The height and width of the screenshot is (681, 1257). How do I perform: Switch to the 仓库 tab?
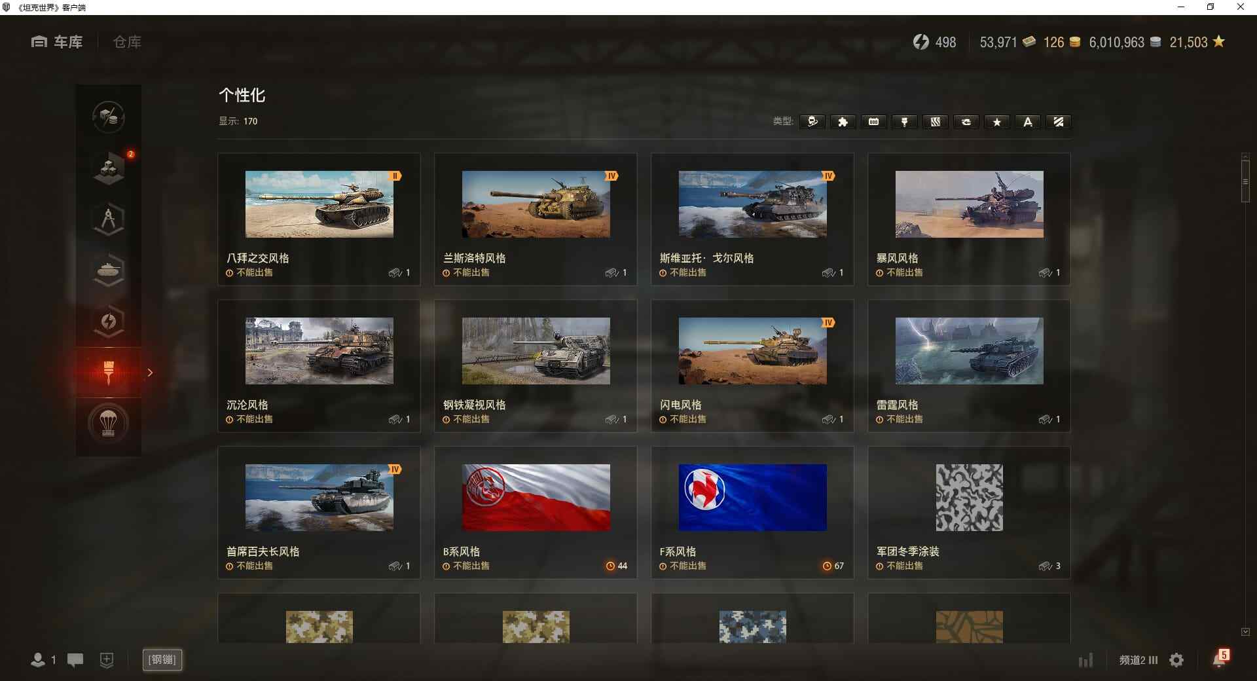coord(126,42)
